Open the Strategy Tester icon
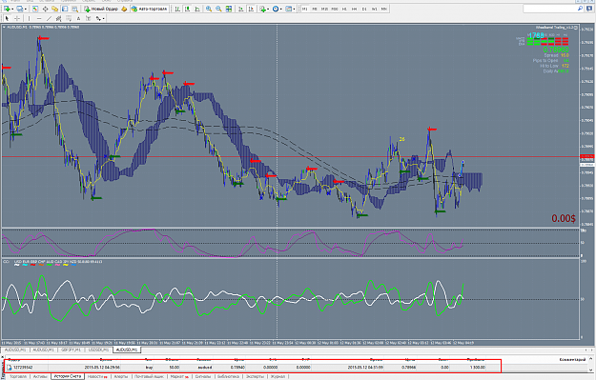This screenshot has width=596, height=380. [75, 9]
